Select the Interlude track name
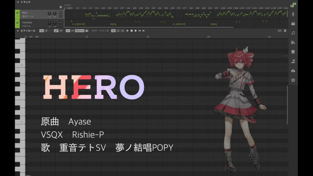The height and width of the screenshot is (176, 313). (x=27, y=22)
